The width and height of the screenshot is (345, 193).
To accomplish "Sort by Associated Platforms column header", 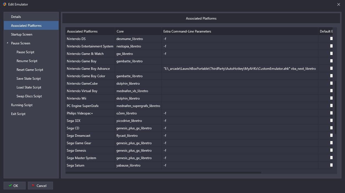I will pyautogui.click(x=90, y=31).
